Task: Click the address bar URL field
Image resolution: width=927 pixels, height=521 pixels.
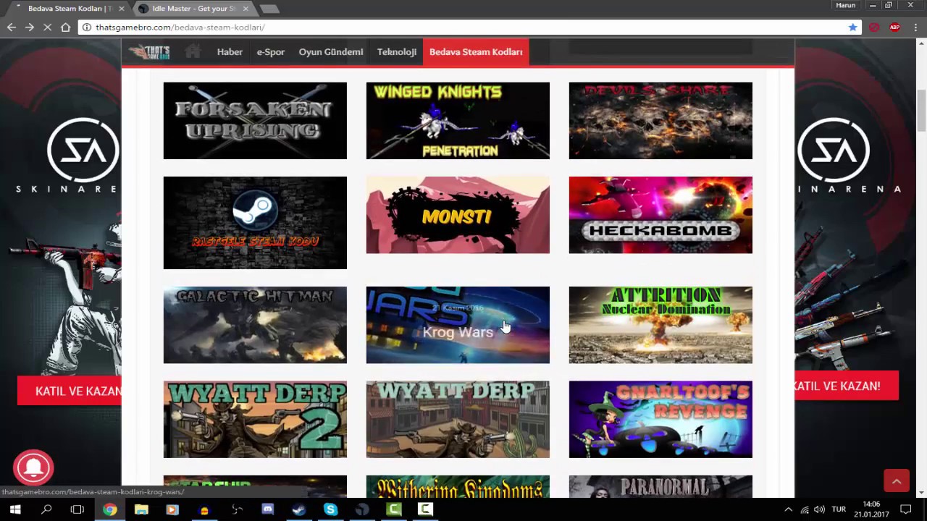Action: [463, 27]
